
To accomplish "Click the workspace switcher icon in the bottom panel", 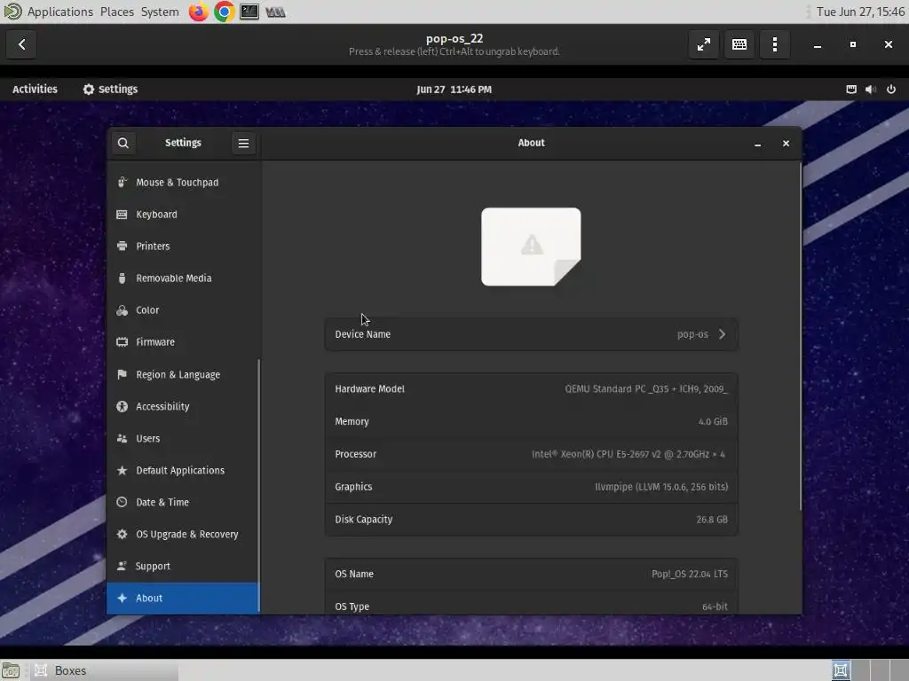I will pos(841,670).
